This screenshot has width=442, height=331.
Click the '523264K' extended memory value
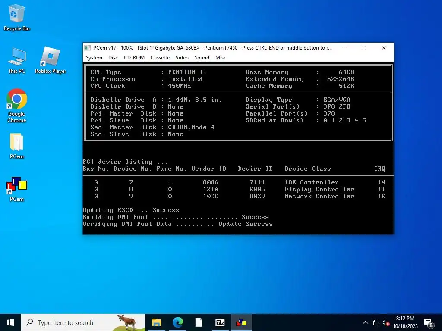point(341,79)
